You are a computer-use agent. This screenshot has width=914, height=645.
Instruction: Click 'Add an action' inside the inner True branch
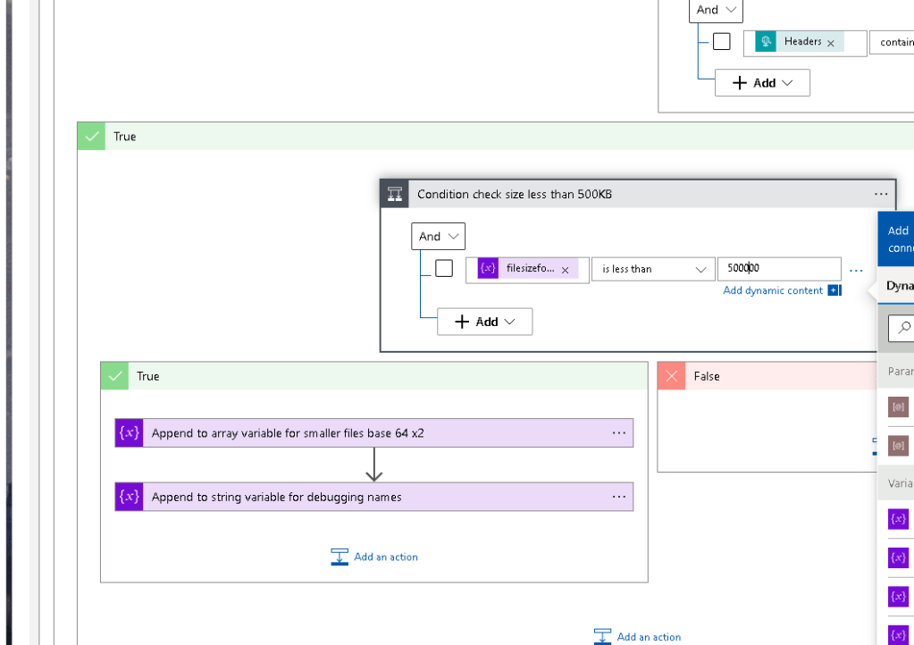pos(374,557)
